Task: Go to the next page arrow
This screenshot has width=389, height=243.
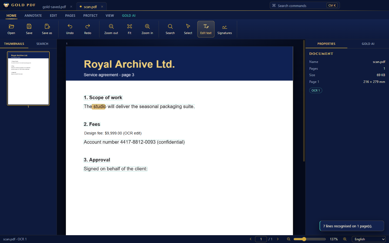Action: (278, 239)
